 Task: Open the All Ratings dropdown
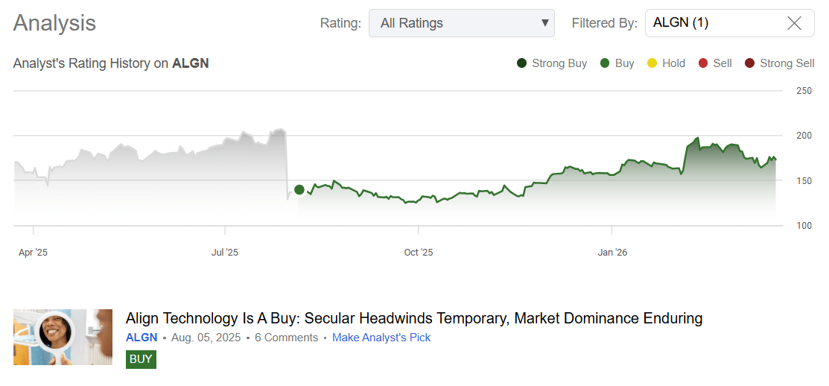tap(462, 23)
